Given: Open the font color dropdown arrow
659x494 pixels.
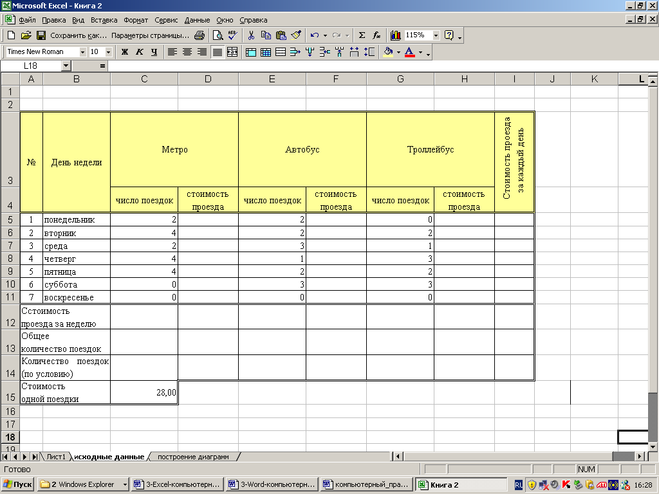Looking at the screenshot, I should point(420,52).
